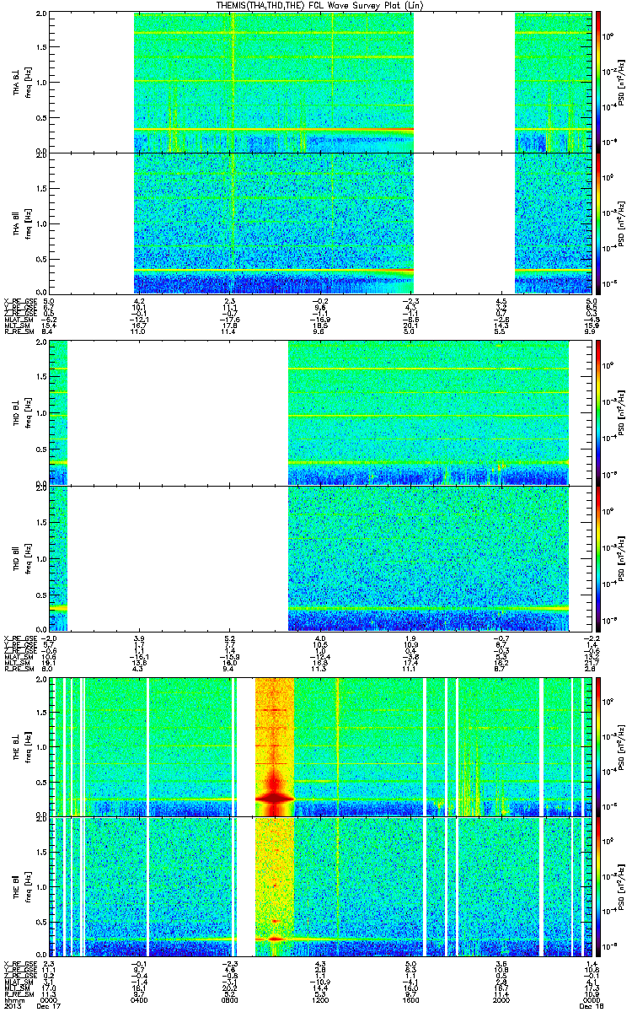
Task: Click the Dec 18 date label
Action: pos(591,1006)
